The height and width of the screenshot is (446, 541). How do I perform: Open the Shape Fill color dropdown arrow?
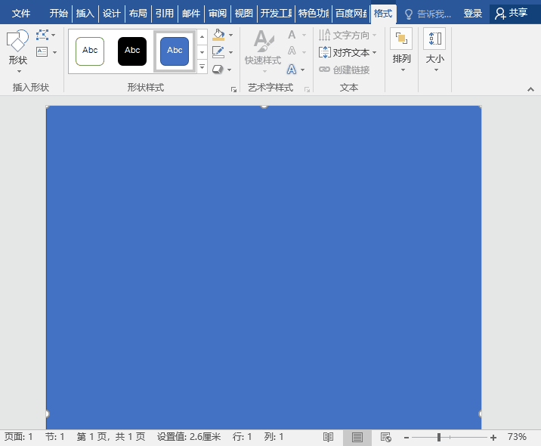pyautogui.click(x=230, y=35)
